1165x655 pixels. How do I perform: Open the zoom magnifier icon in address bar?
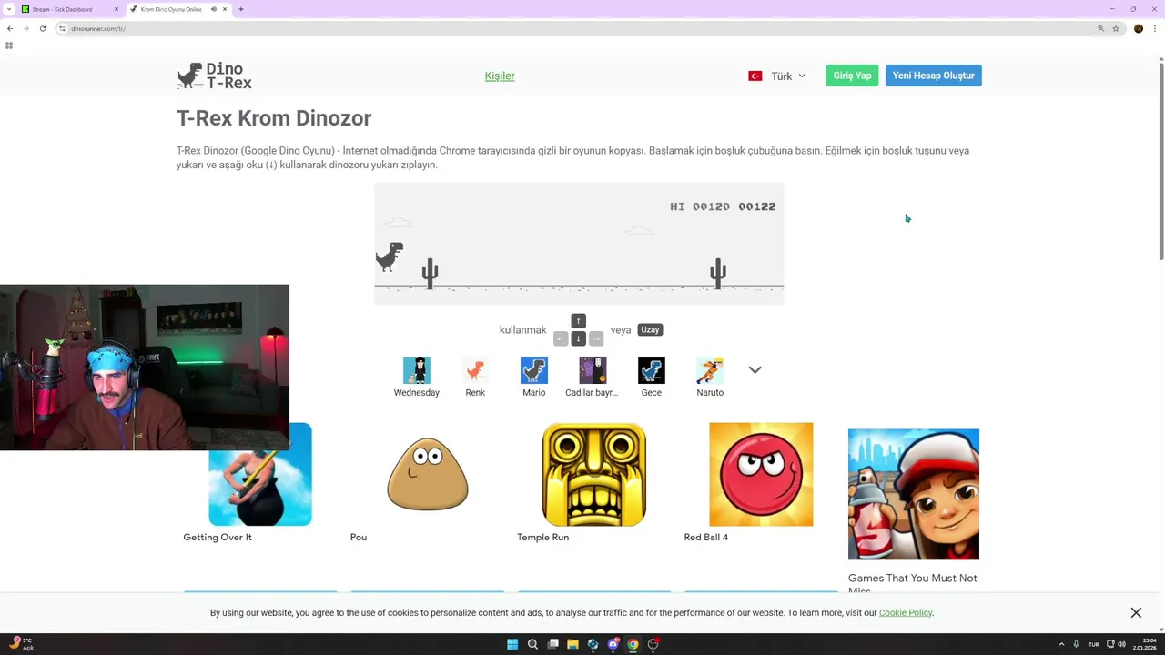click(1100, 28)
